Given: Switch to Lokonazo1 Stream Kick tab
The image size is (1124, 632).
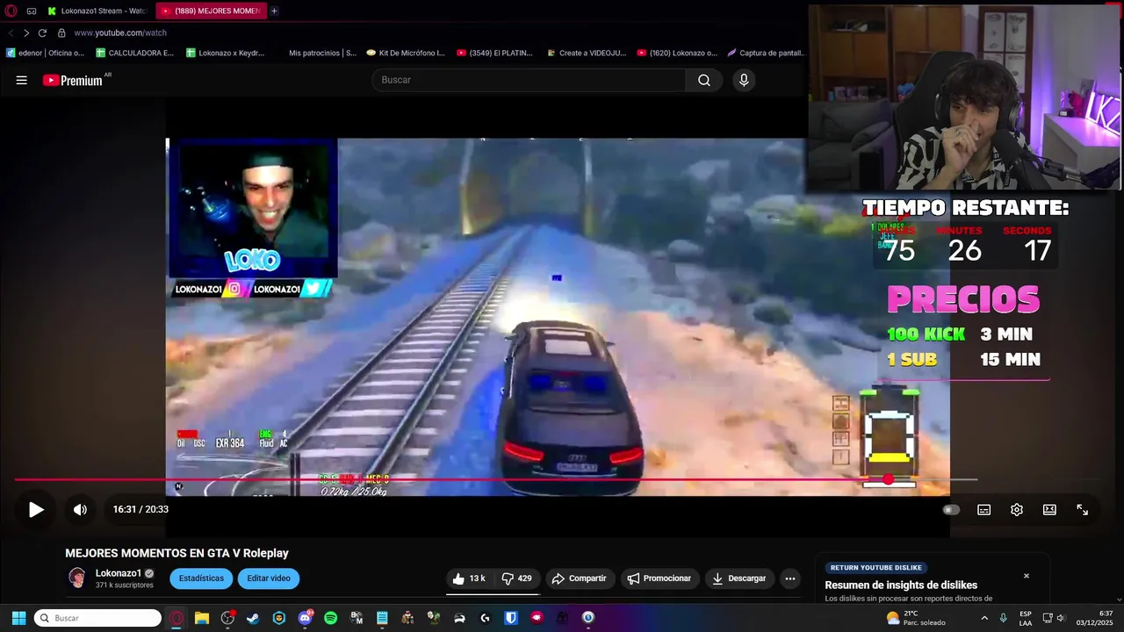Looking at the screenshot, I should click(x=97, y=11).
